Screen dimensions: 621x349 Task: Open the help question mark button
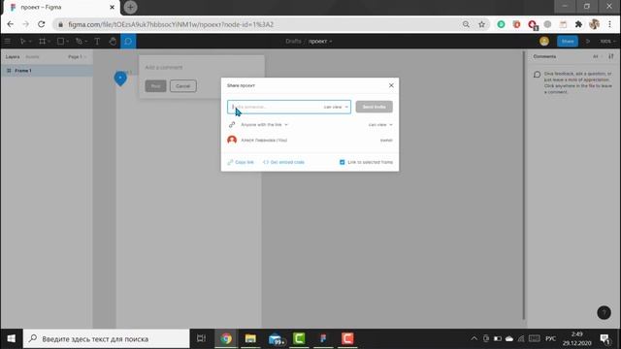click(604, 312)
